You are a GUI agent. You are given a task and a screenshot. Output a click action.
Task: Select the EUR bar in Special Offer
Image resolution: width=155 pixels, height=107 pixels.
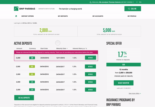click(123, 65)
